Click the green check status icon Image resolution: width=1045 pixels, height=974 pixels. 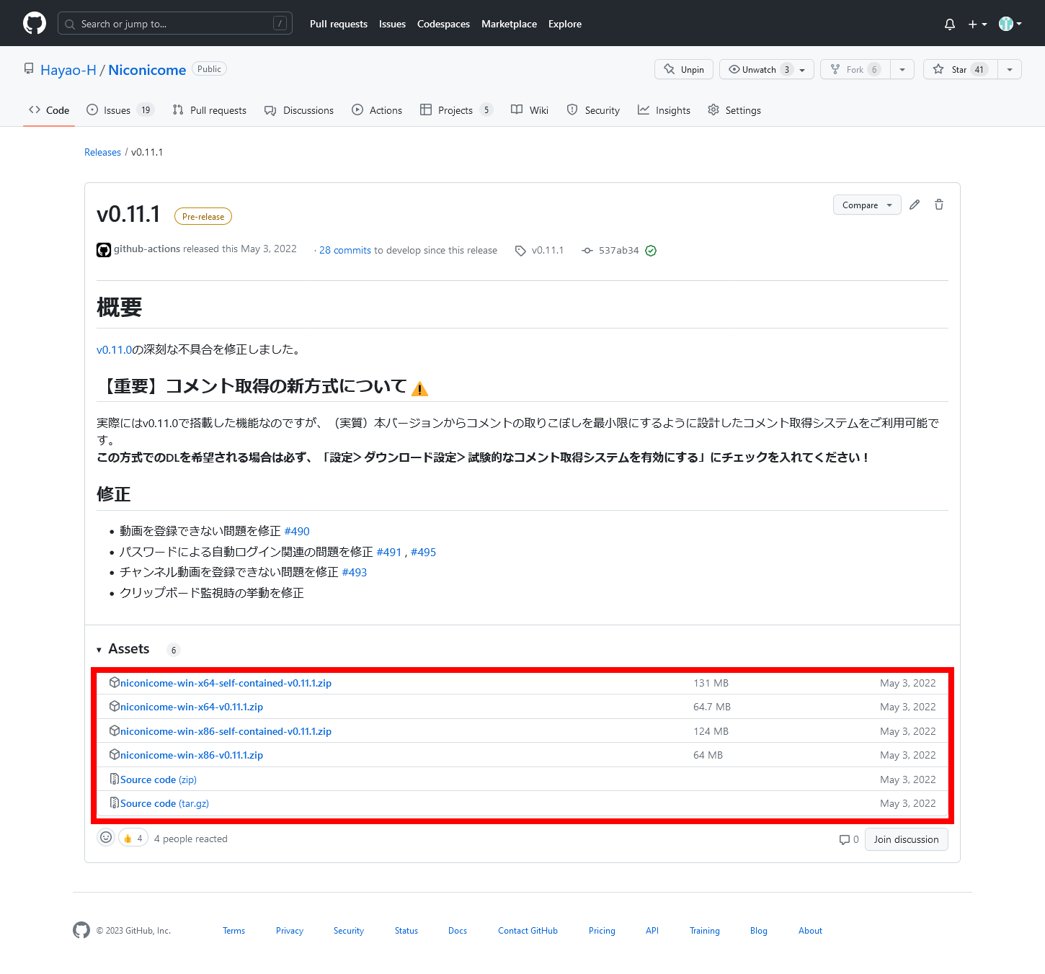[651, 251]
